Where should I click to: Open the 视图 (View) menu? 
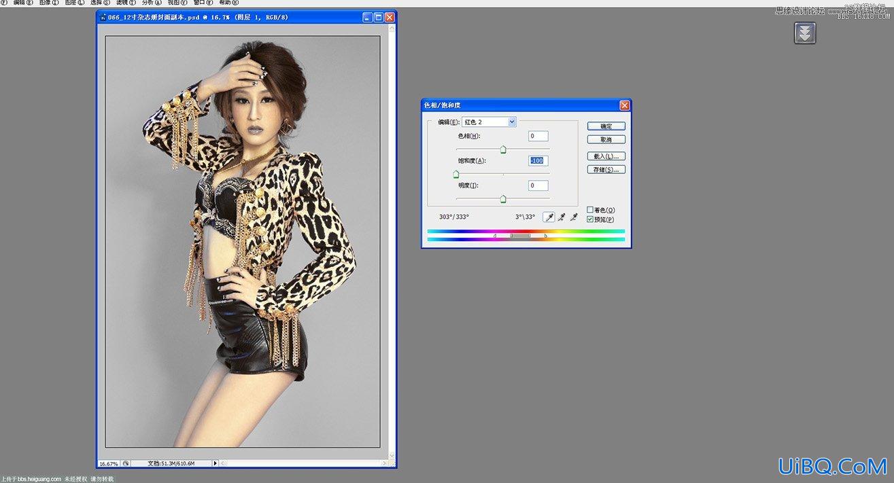click(x=177, y=3)
